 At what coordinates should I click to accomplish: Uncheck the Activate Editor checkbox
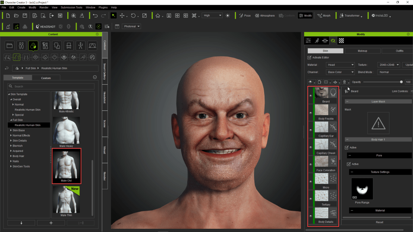coord(309,58)
